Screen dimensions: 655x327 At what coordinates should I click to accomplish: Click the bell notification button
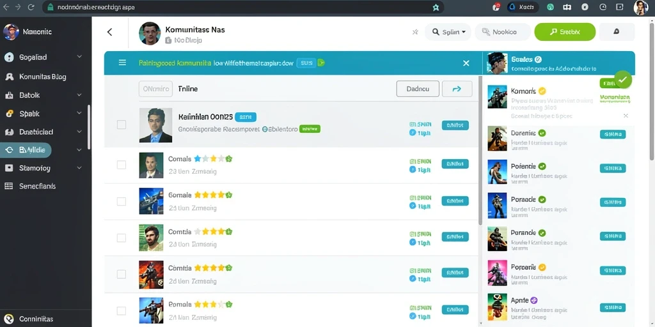617,32
